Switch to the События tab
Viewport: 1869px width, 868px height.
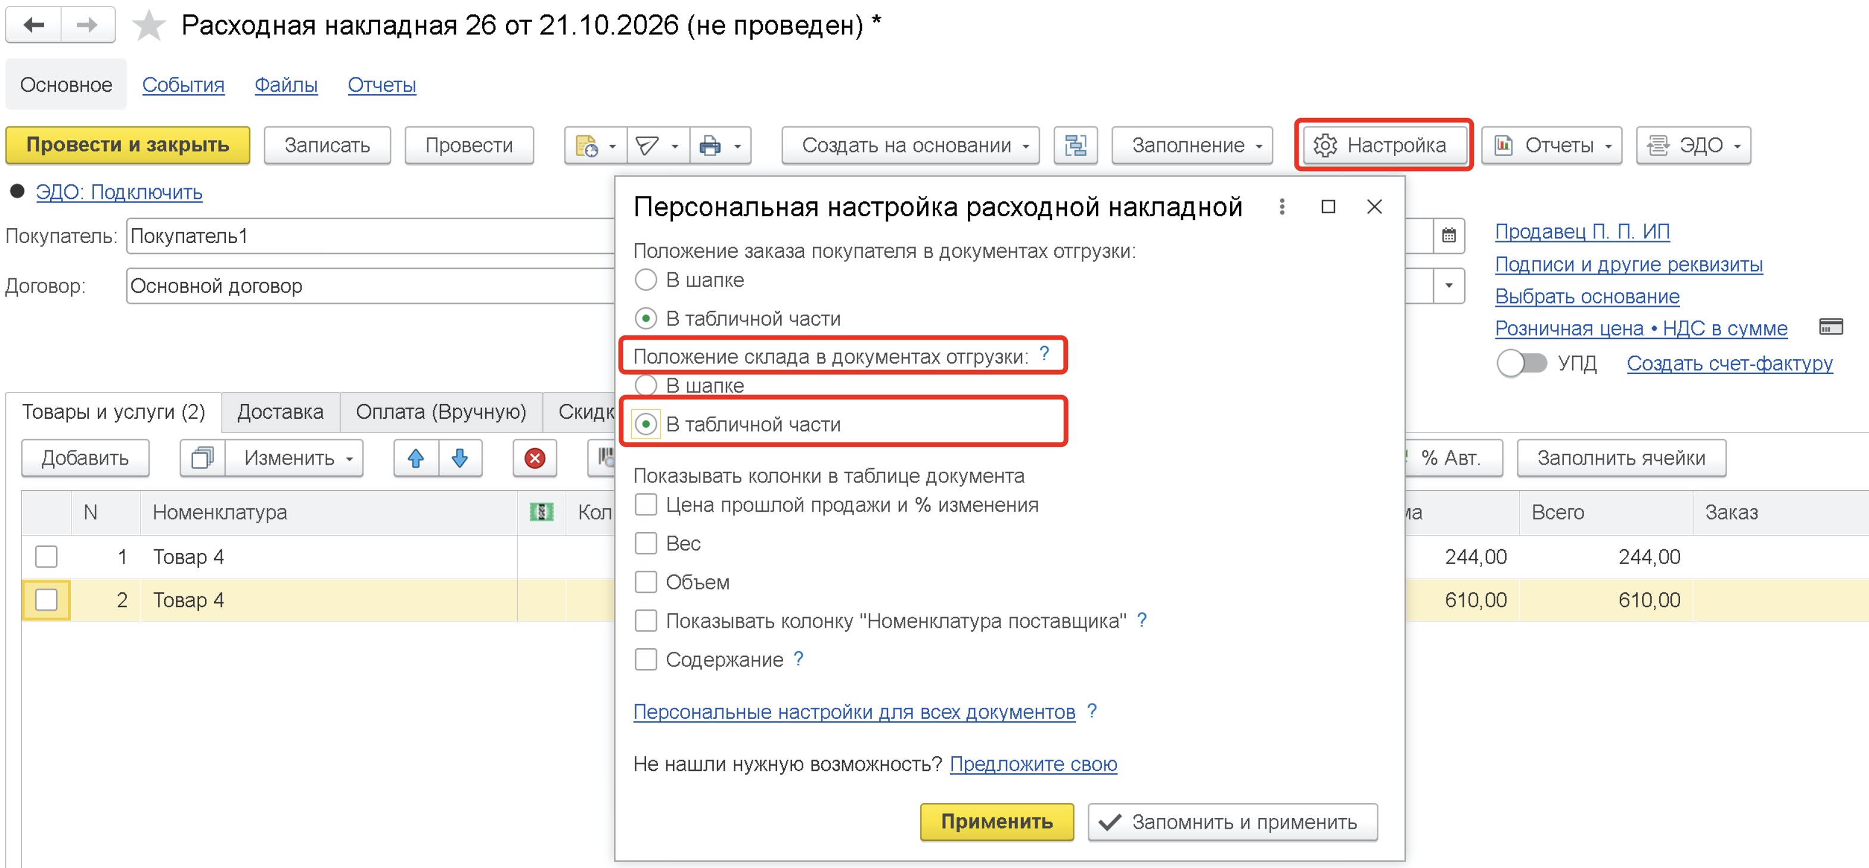click(x=183, y=85)
